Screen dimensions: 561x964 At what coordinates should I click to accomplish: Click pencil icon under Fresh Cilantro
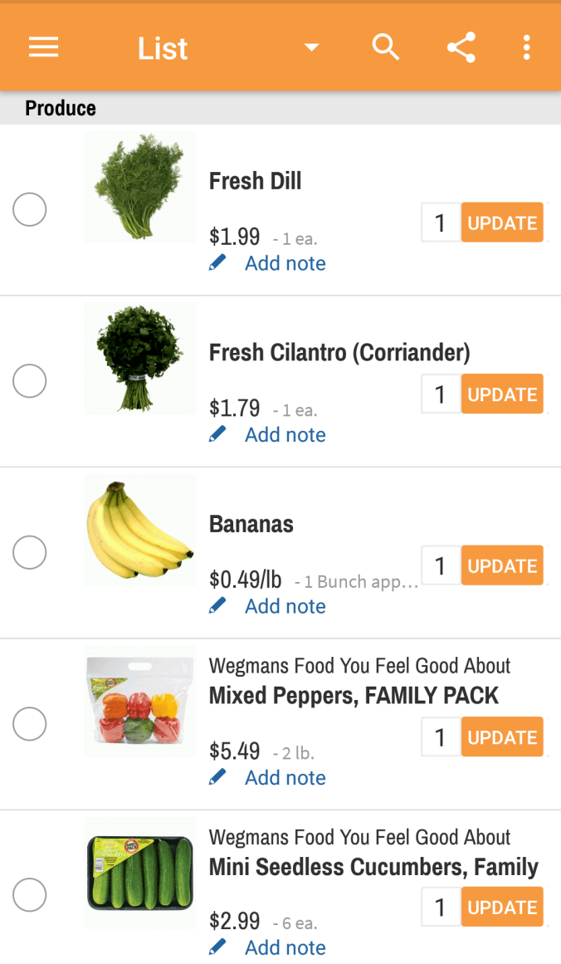coord(217,434)
